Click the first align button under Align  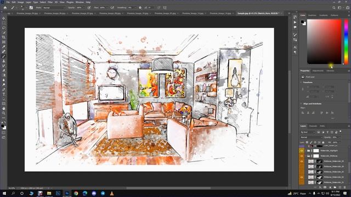[303, 113]
